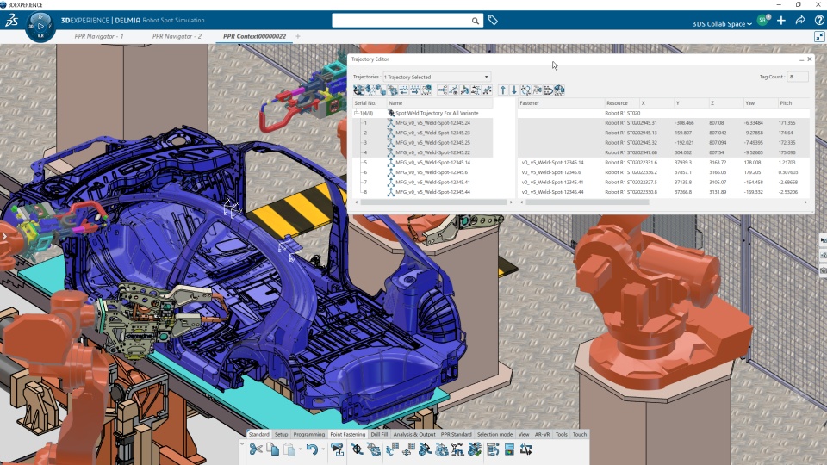Image resolution: width=827 pixels, height=465 pixels.
Task: Click horizontal scrollbar under Name column
Action: pyautogui.click(x=433, y=201)
